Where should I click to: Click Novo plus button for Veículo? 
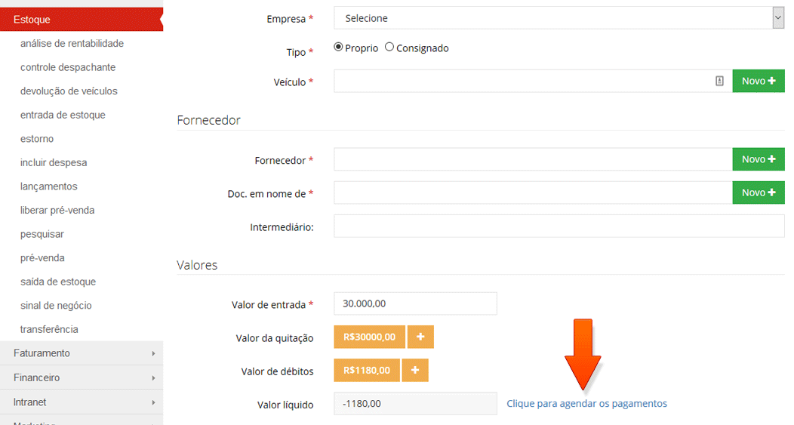click(759, 81)
